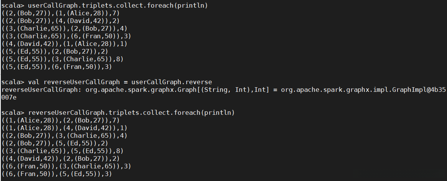Viewport: 447px width, 181px height.
Task: Click output line ((5,(Ed,55)),(2,(Bob,27)),2)
Action: [53, 51]
